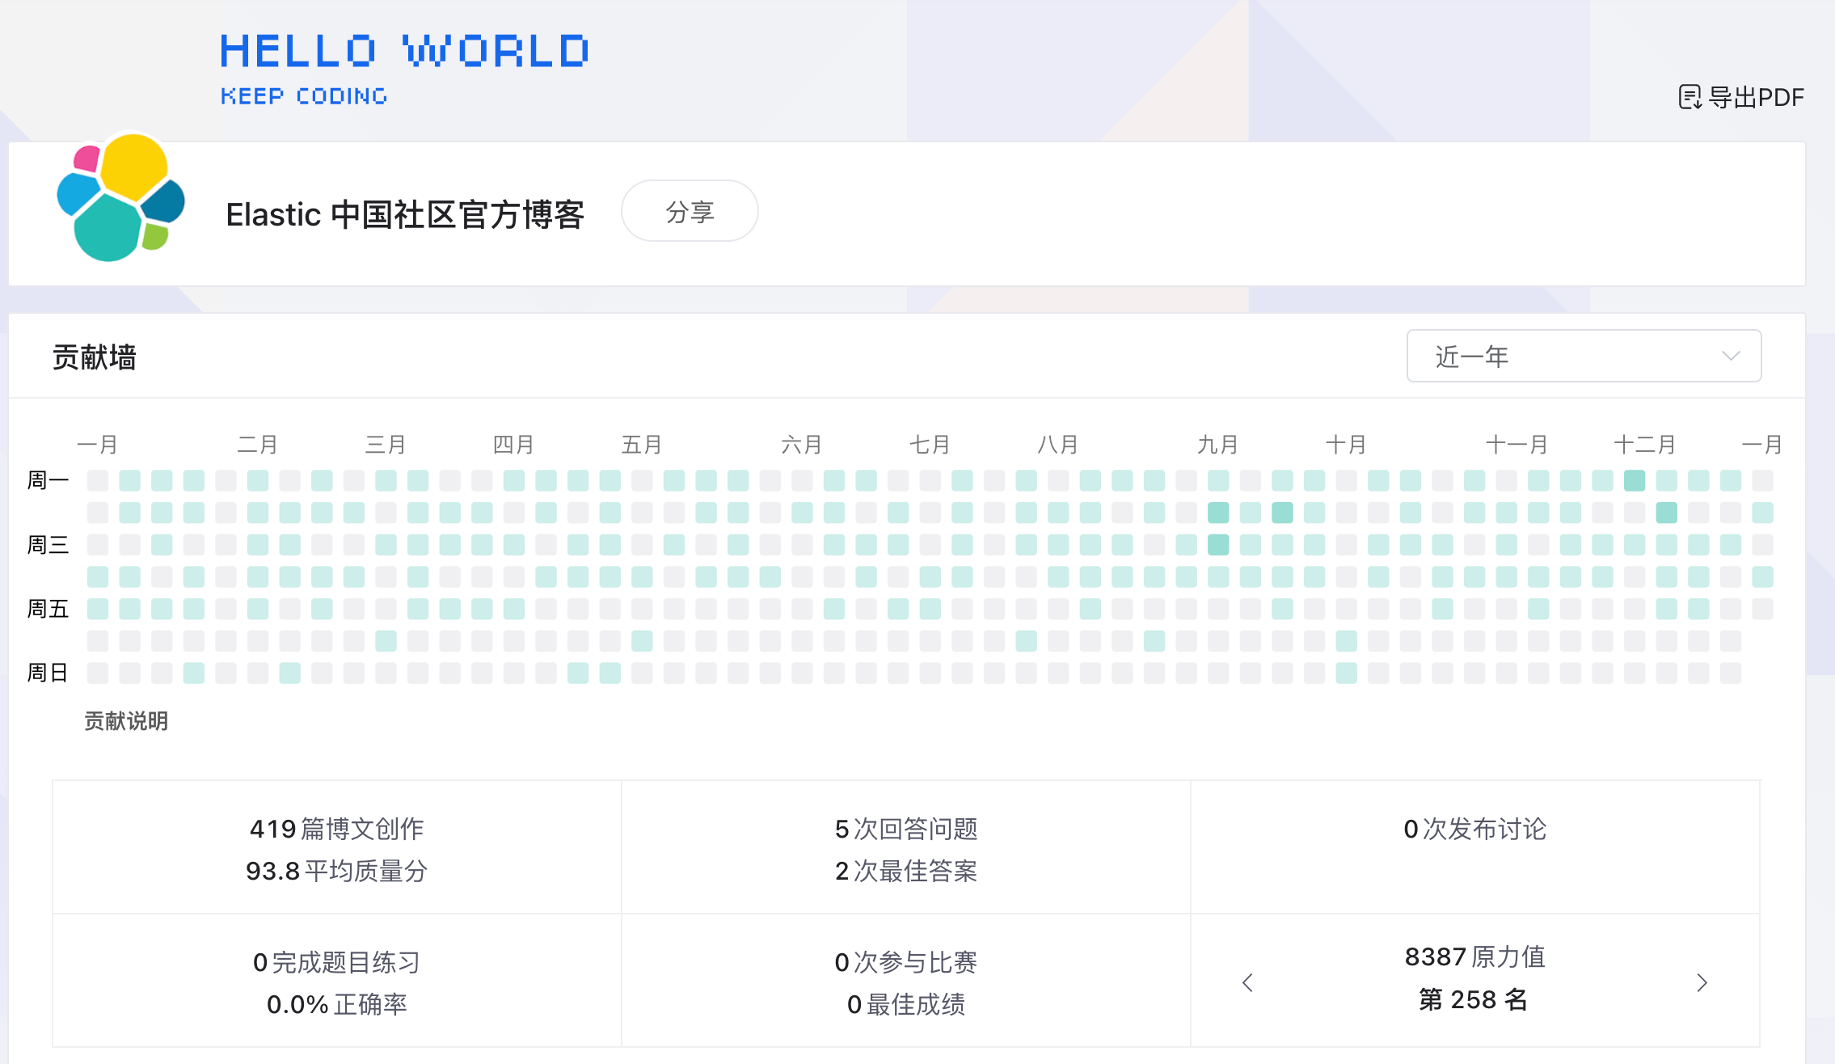Open the 贡献说明 contribution explanation link
Viewport: 1835px width, 1064px height.
[126, 720]
